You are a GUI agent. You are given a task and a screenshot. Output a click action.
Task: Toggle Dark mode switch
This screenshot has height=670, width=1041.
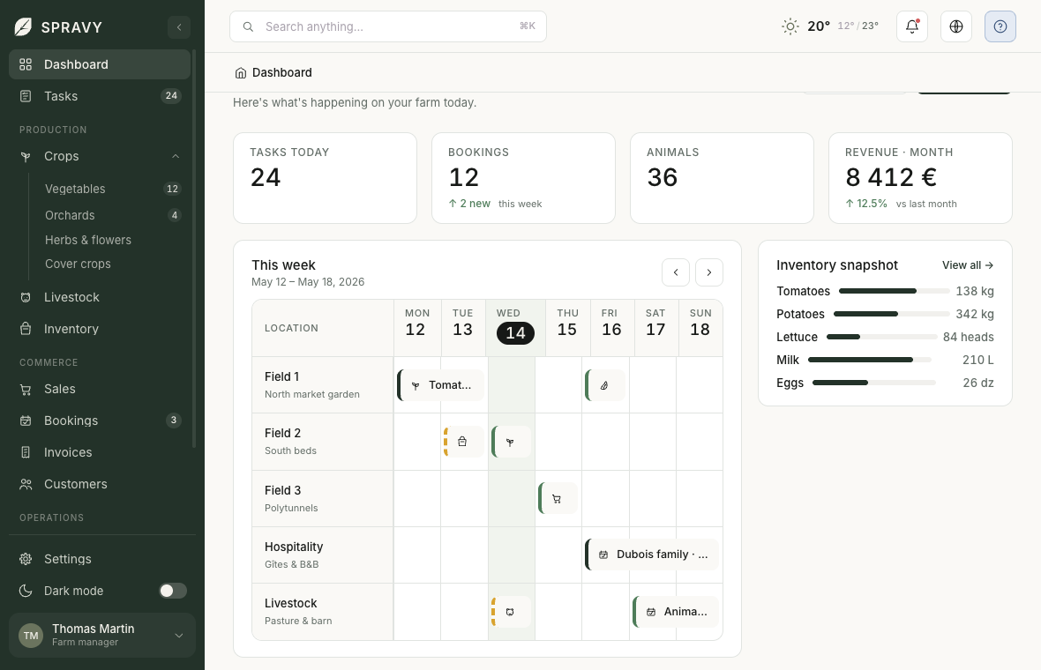pos(173,591)
